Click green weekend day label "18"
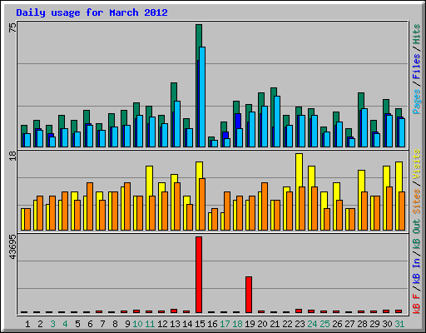 (x=237, y=324)
